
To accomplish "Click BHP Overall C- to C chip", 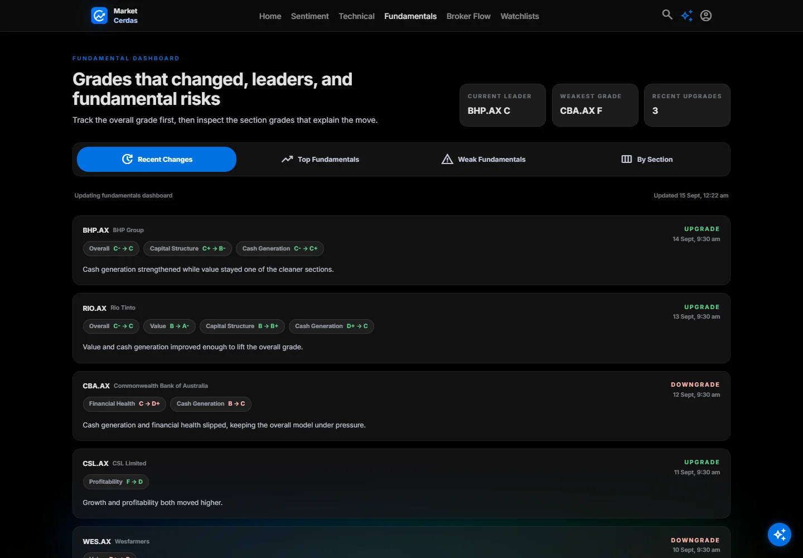I will point(111,248).
